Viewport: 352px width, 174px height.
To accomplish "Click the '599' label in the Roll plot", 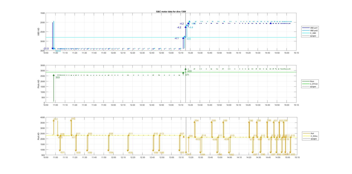I will click(x=214, y=121).
